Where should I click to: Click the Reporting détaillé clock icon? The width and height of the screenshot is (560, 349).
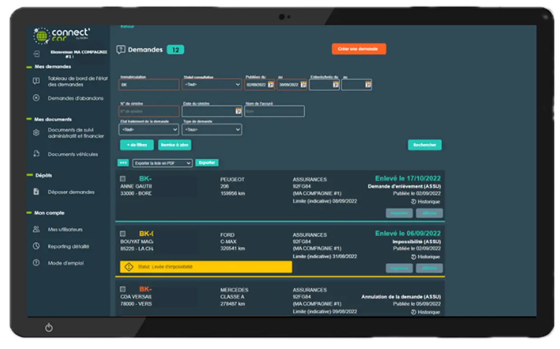[37, 247]
